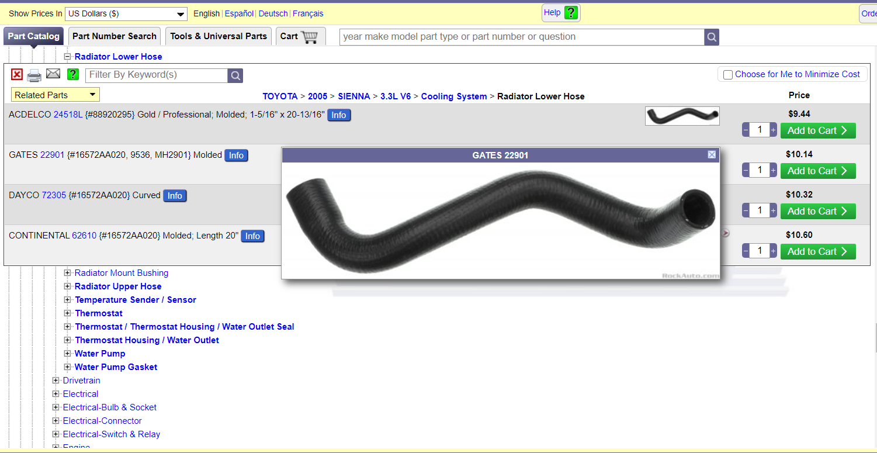Print the parts list with printer icon
Image resolution: width=877 pixels, height=453 pixels.
pyautogui.click(x=34, y=75)
